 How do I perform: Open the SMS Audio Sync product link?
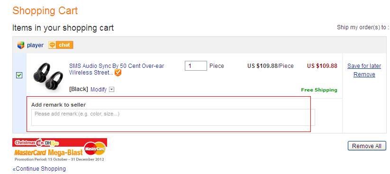tap(117, 69)
